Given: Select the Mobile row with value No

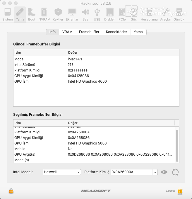Looking at the screenshot, I should (x=94, y=149).
